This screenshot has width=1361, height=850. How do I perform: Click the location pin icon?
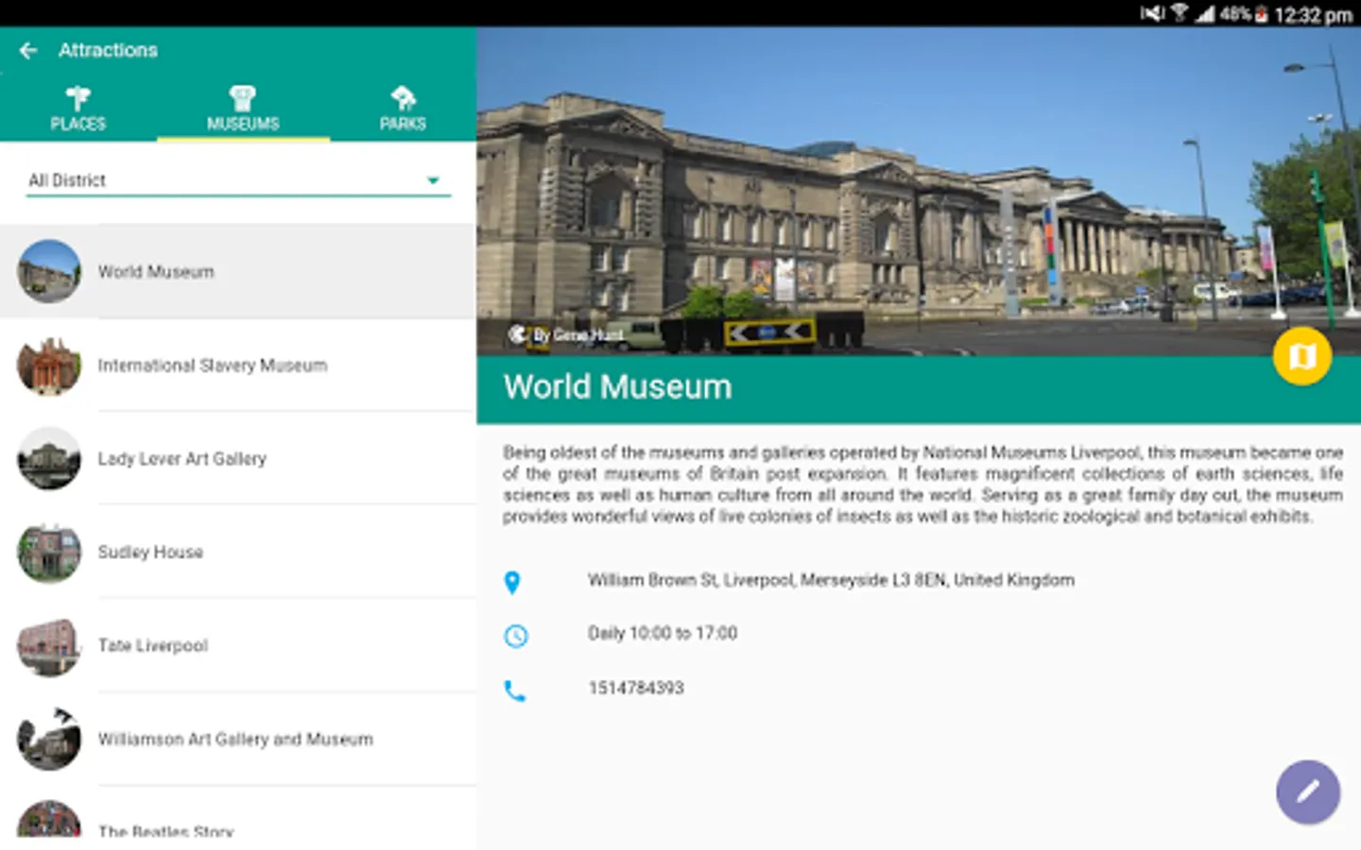click(512, 583)
